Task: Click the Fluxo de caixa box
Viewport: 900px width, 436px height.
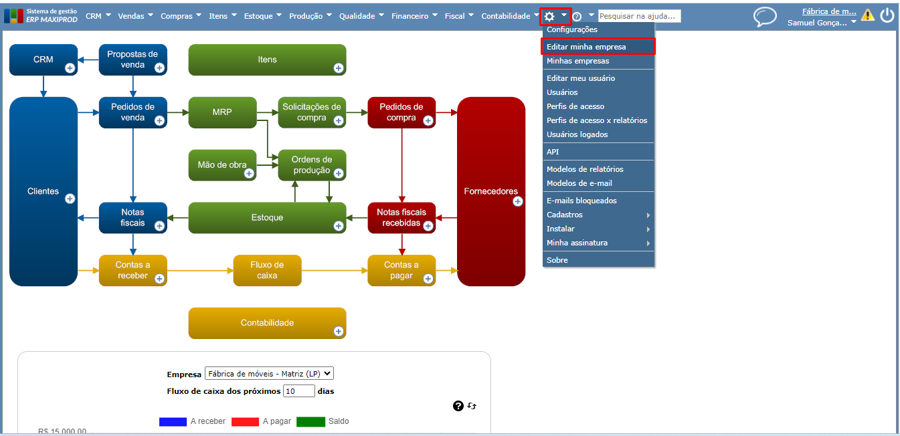Action: [x=267, y=270]
